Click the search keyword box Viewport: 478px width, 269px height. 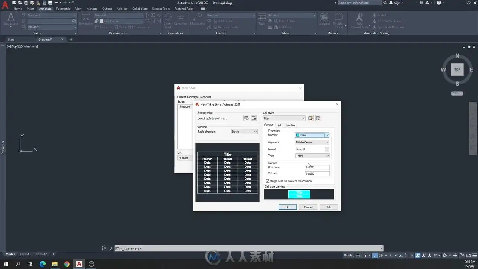click(x=359, y=3)
